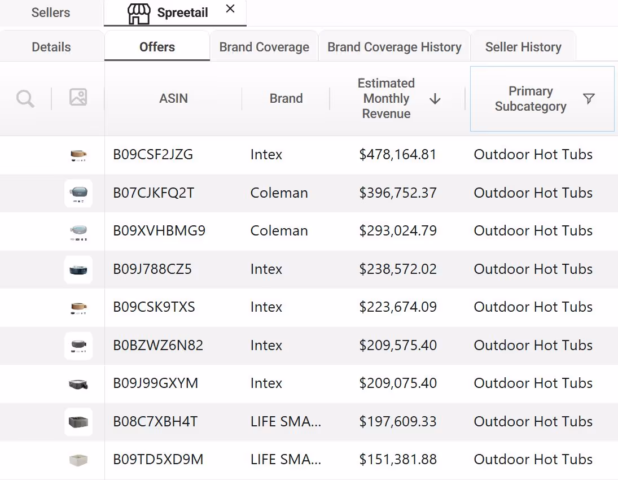The height and width of the screenshot is (480, 618).
Task: Click revenue value $478,164.81
Action: (x=398, y=155)
